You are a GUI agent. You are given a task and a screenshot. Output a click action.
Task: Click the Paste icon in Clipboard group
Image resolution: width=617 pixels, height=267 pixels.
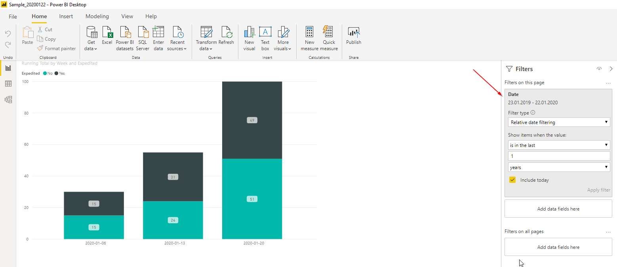[x=28, y=32]
